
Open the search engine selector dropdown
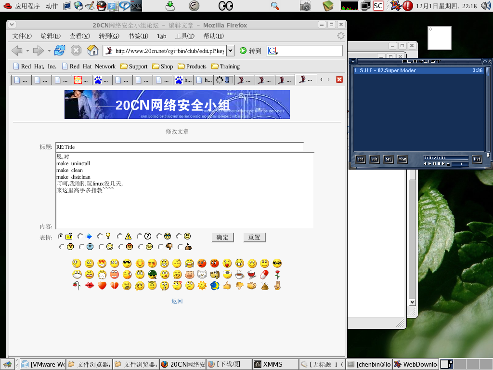[273, 51]
